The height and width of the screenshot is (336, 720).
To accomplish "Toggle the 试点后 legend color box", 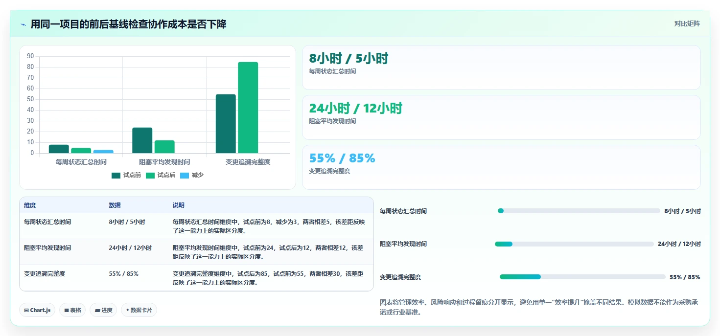I will (x=150, y=175).
